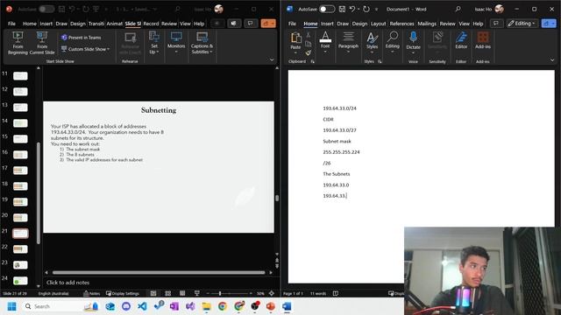Click to add notes field
The width and height of the screenshot is (561, 315).
coord(160,282)
